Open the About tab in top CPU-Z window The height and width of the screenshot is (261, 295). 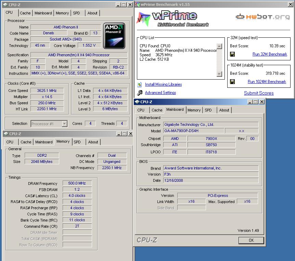(92, 13)
